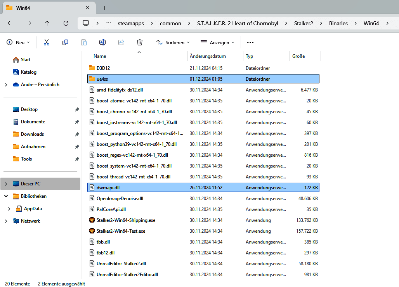399x287 pixels.
Task: Select boost_regex-vc142-mt-x64-1_70.dll file
Action: [203, 155]
